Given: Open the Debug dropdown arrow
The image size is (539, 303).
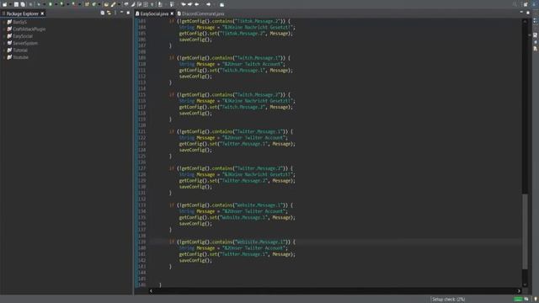Looking at the screenshot, I should click(x=44, y=4).
